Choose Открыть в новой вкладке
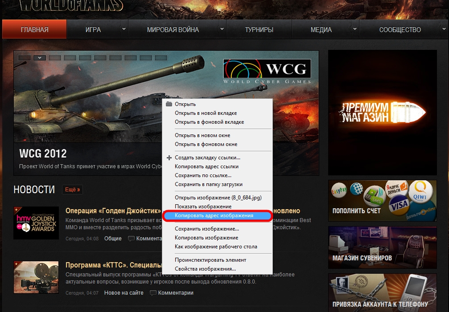This screenshot has height=312, width=449. click(217, 113)
